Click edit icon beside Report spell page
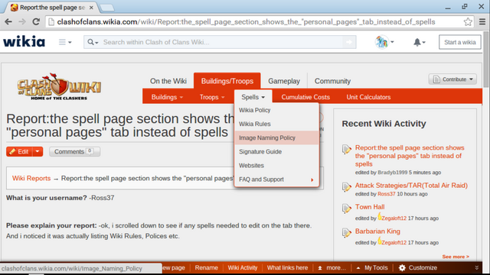The image size is (490, 275). (x=346, y=150)
